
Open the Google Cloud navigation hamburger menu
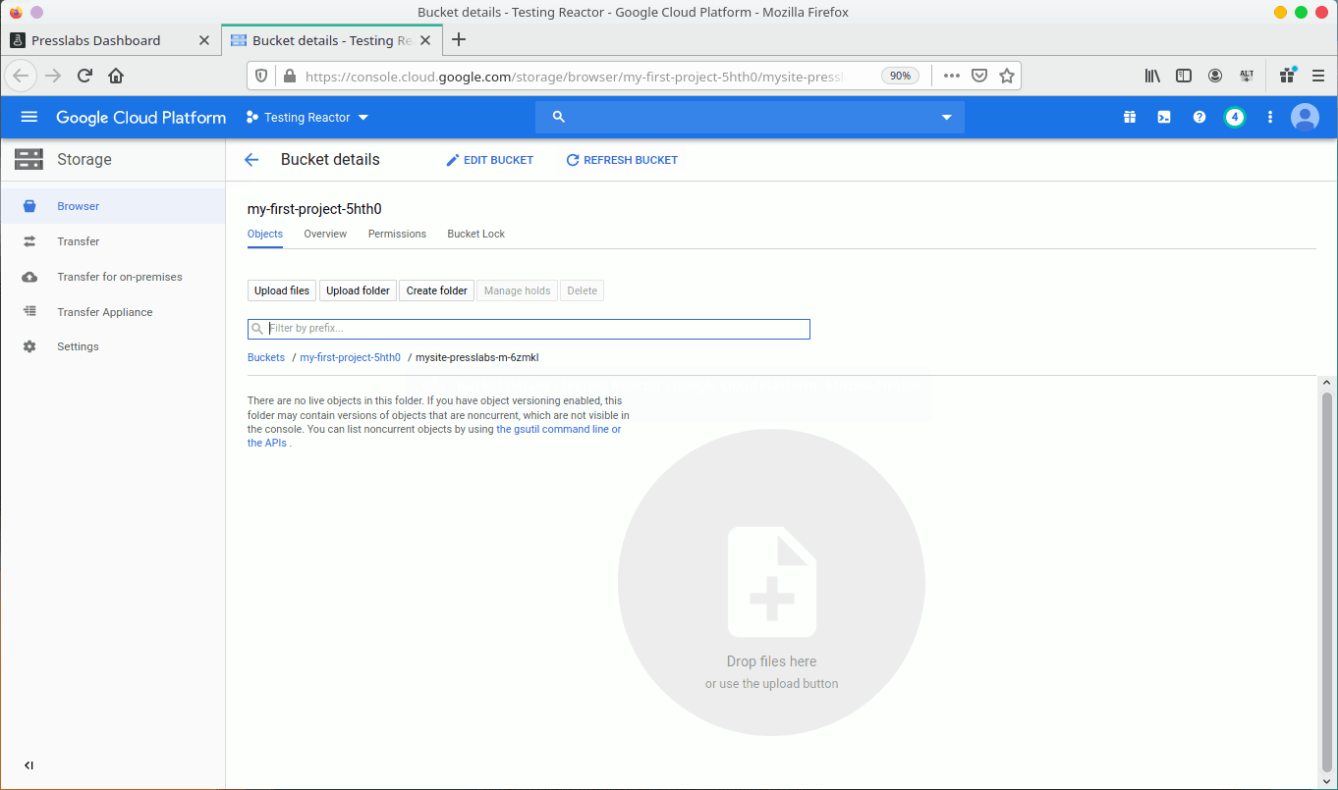pos(28,117)
